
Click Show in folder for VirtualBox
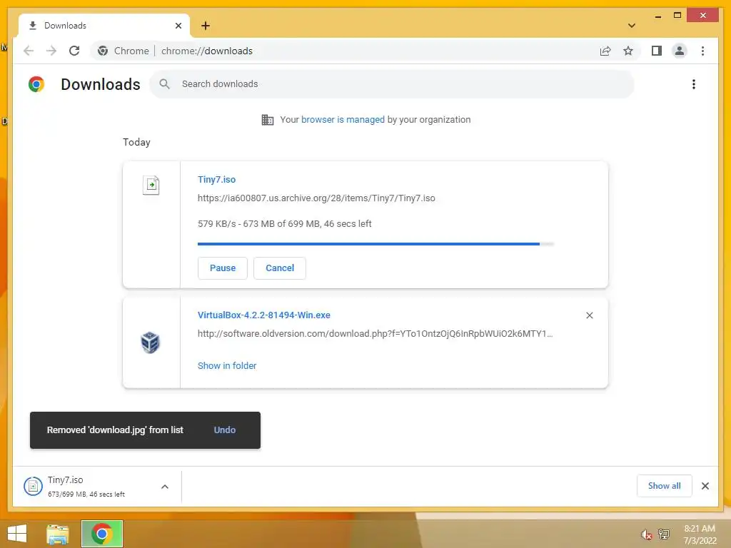tap(227, 366)
